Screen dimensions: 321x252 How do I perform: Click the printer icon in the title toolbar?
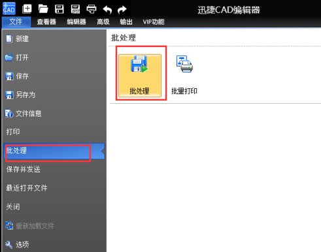92,9
